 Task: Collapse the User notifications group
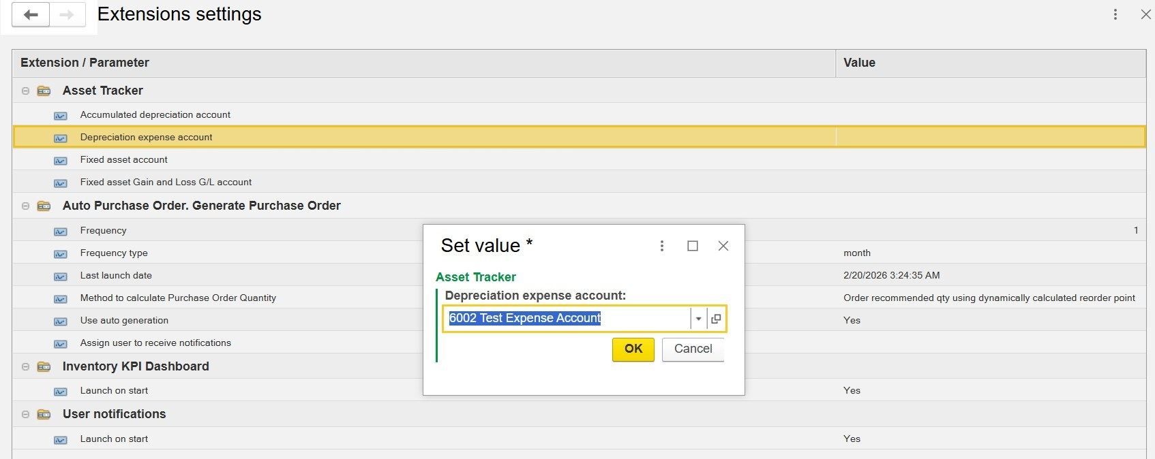(x=25, y=414)
